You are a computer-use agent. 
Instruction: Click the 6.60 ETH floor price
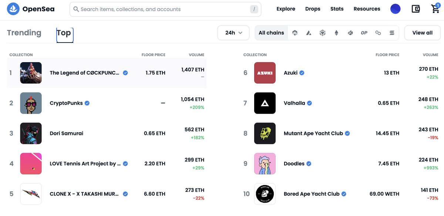pyautogui.click(x=155, y=194)
